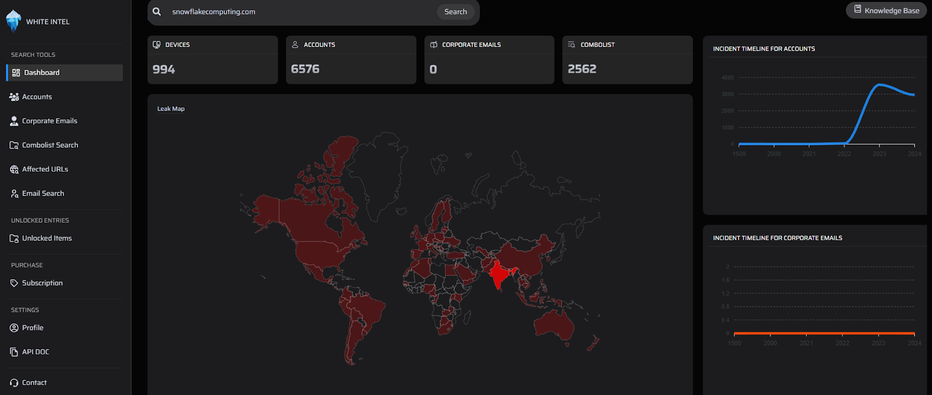The height and width of the screenshot is (395, 932).
Task: Click the Email Search person icon
Action: (14, 194)
